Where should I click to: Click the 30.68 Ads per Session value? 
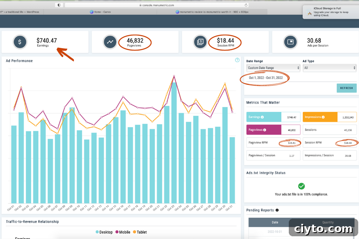tap(314, 41)
